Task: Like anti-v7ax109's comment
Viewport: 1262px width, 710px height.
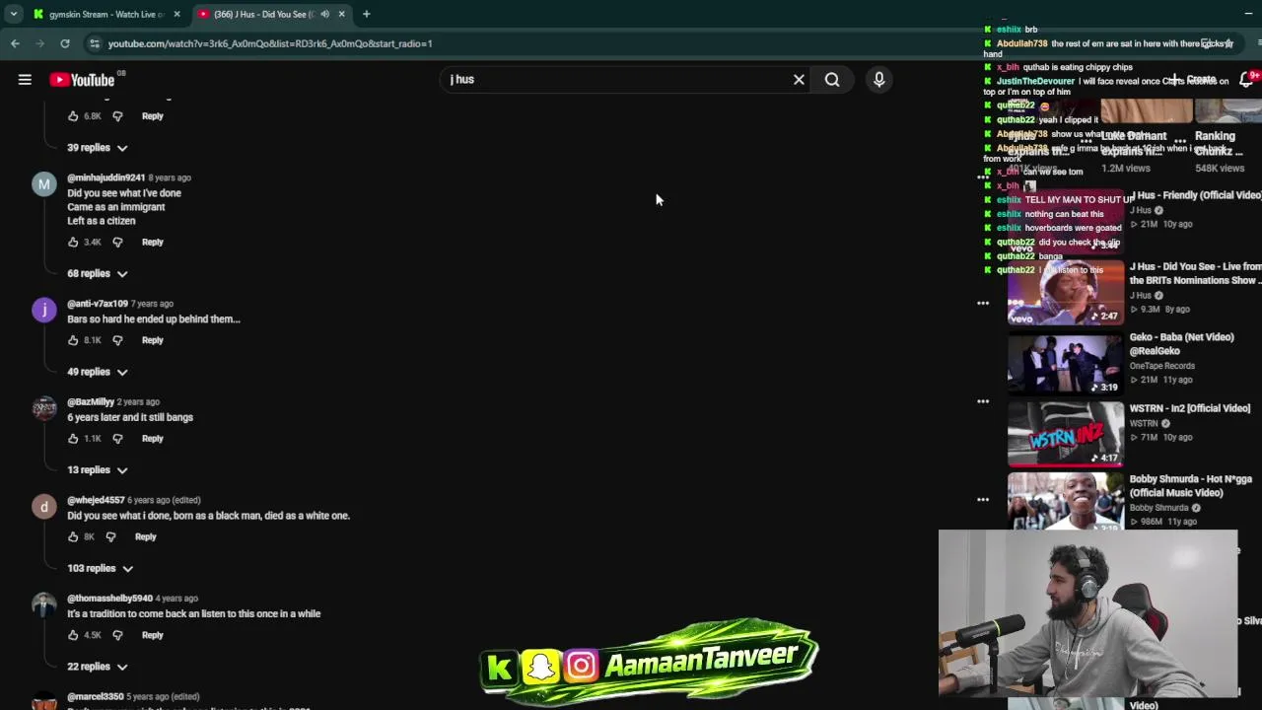Action: [x=73, y=341]
